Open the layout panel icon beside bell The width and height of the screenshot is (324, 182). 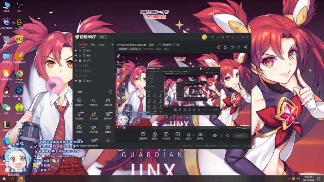point(232,47)
